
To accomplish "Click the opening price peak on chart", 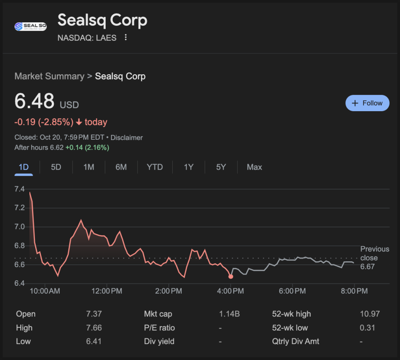I will tap(30, 193).
